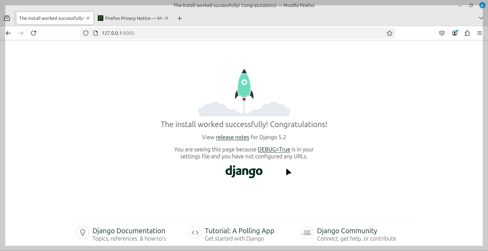Click the rocket illustration
This screenshot has width=488, height=251.
tap(244, 92)
